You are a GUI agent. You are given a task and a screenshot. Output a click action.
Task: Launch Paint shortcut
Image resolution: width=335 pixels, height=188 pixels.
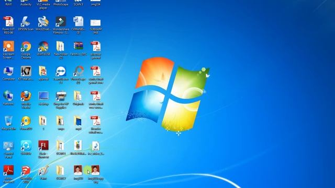click(43, 171)
